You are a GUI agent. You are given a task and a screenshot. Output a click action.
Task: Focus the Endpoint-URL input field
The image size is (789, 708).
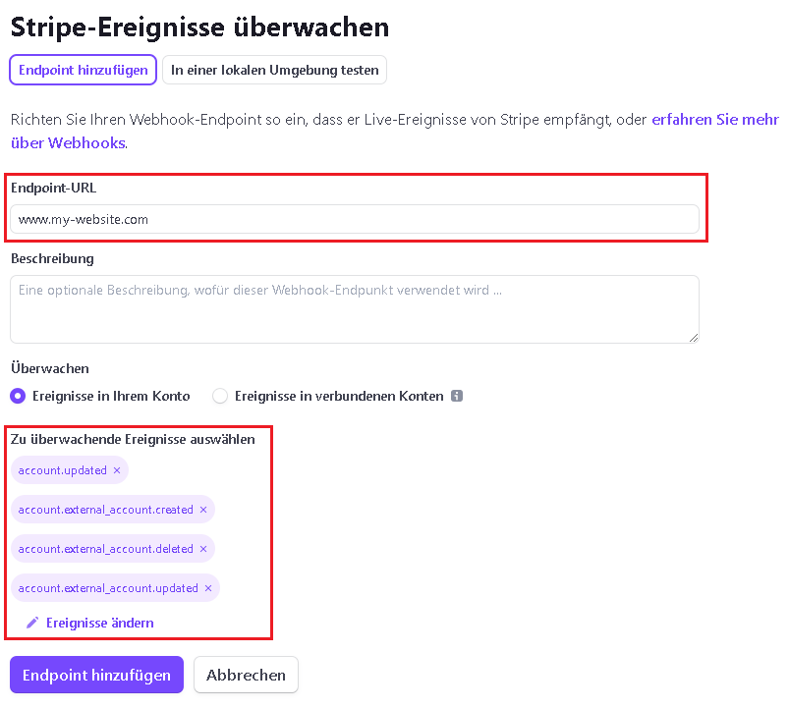pos(354,219)
